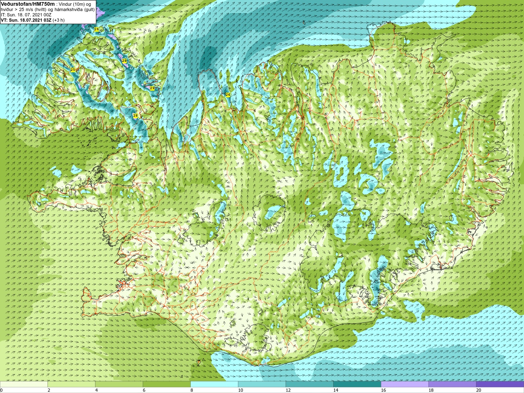Select the 14–16 m/s dark teal swatch

(x=357, y=384)
